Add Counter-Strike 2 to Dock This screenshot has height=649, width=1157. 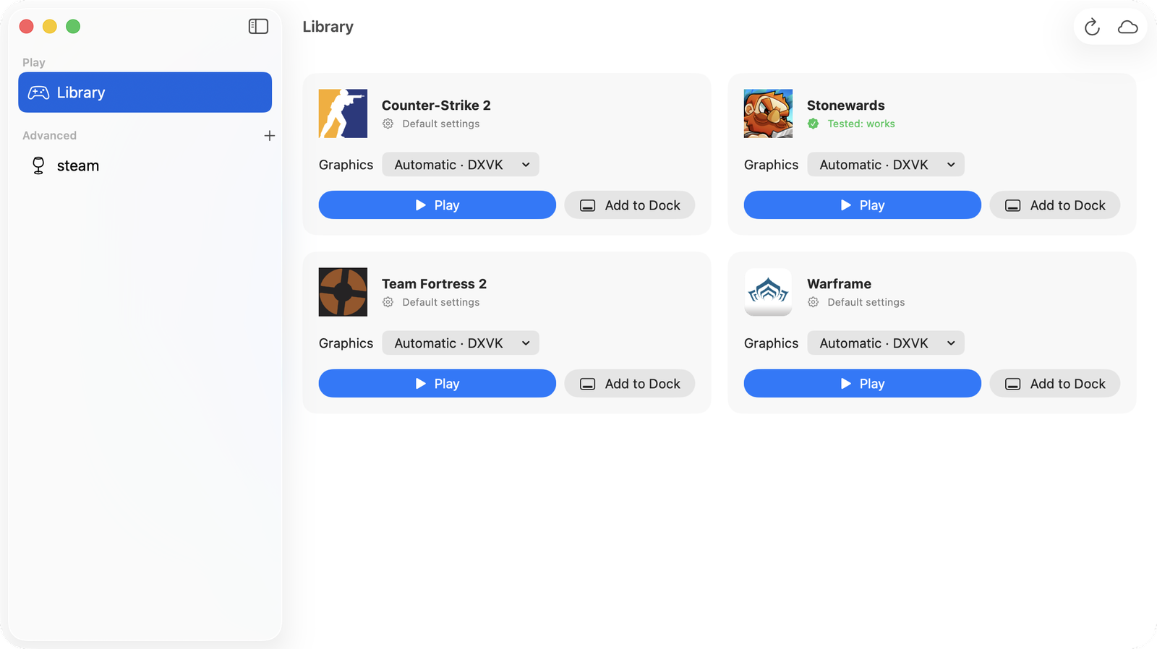630,205
